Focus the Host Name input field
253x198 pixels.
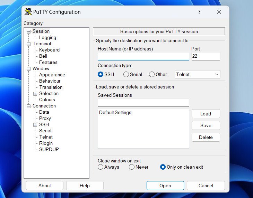[143, 56]
